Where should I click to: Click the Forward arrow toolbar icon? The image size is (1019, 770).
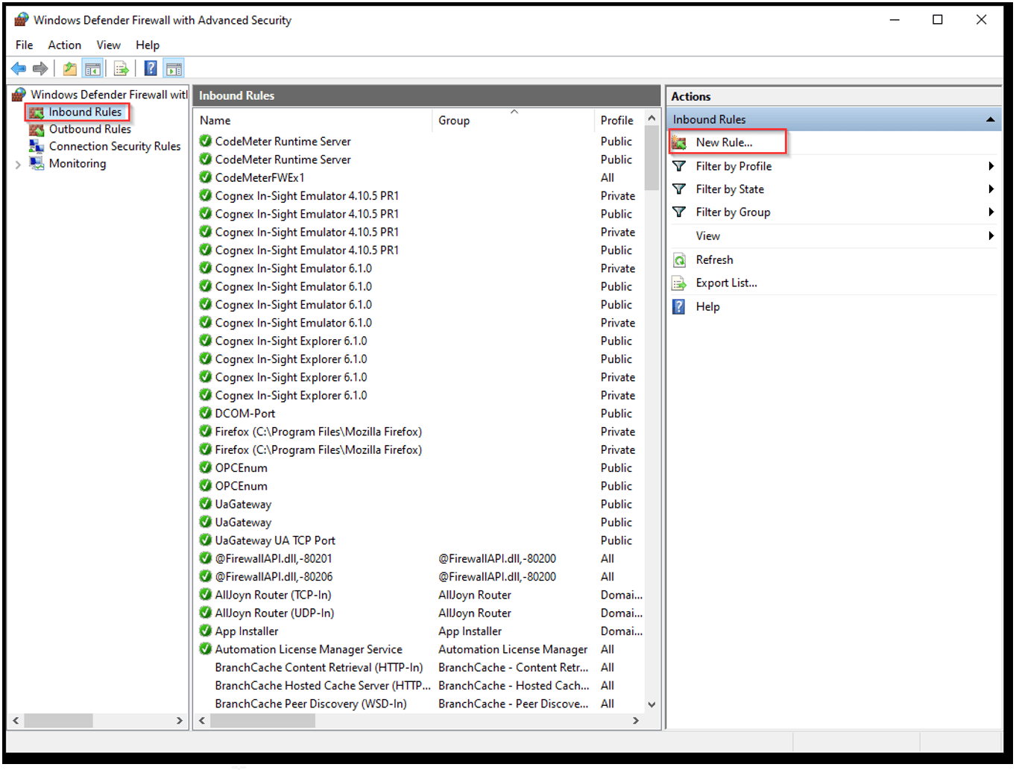tap(40, 69)
